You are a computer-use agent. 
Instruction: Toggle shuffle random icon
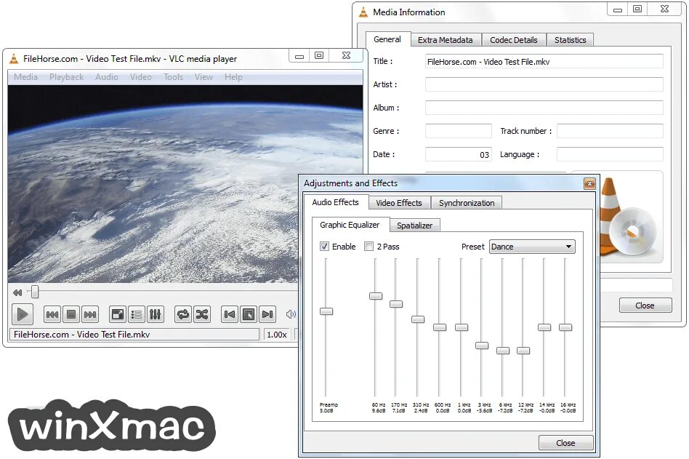[x=202, y=314]
